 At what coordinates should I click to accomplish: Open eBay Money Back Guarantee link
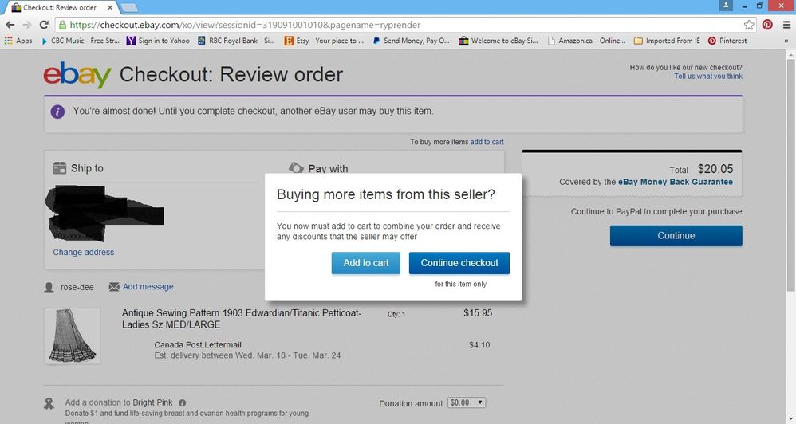coord(676,182)
